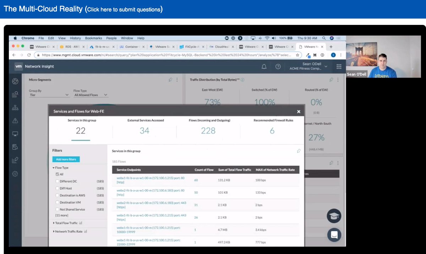This screenshot has width=426, height=254.
Task: Enable the Diff Host filter checkbox
Action: tap(57, 188)
